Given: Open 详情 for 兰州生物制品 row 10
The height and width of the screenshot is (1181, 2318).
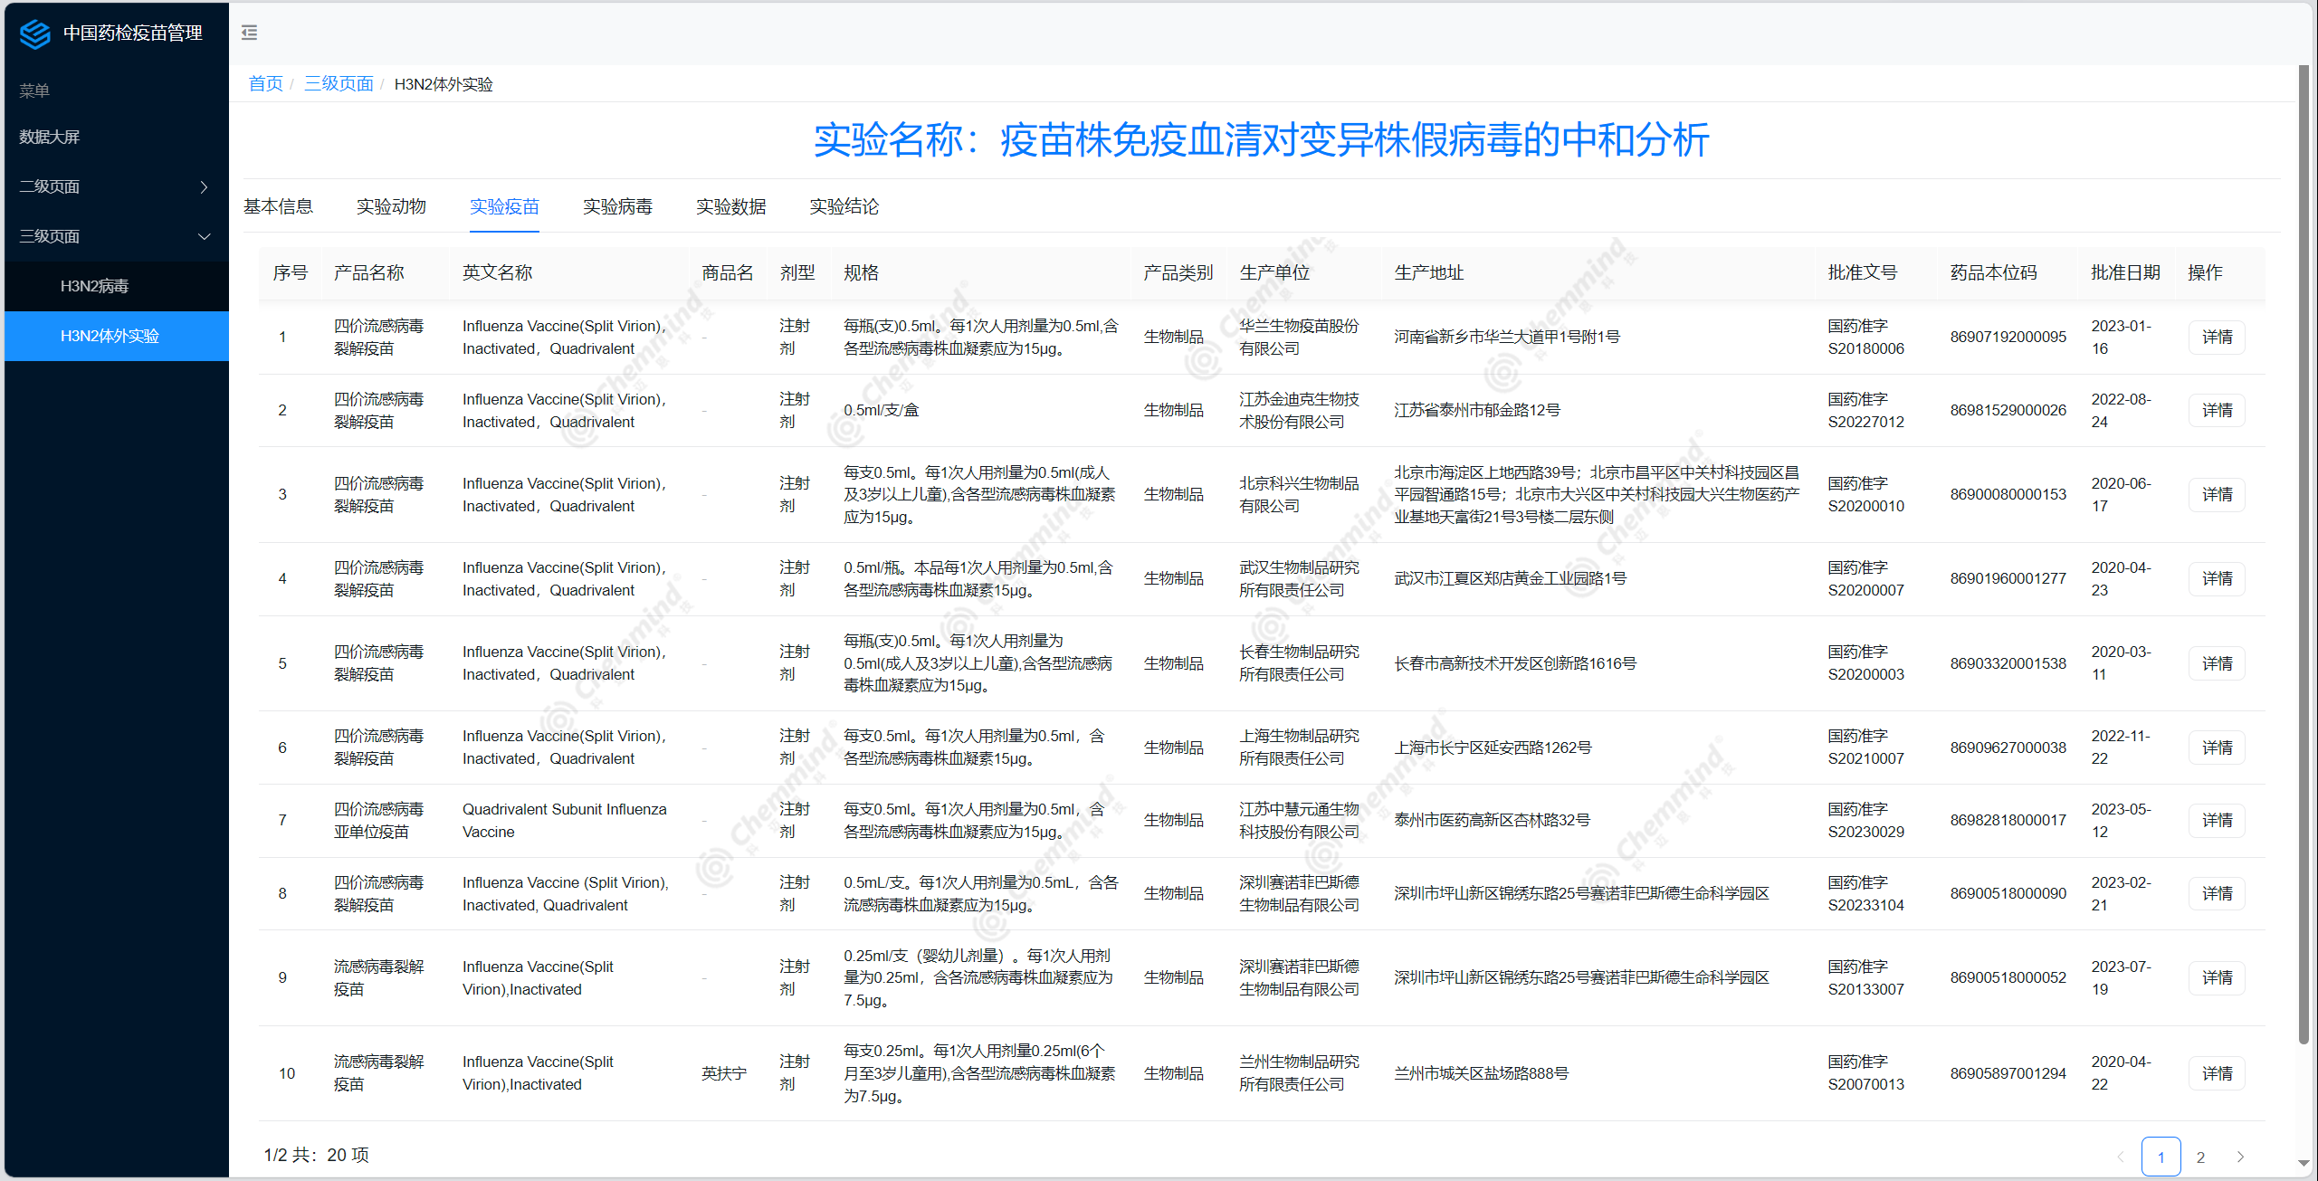Looking at the screenshot, I should point(2217,1073).
